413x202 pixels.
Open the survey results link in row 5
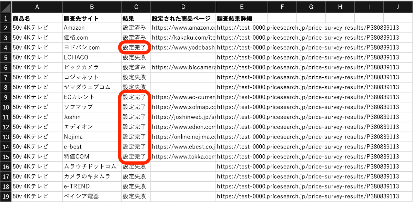[x=308, y=58]
